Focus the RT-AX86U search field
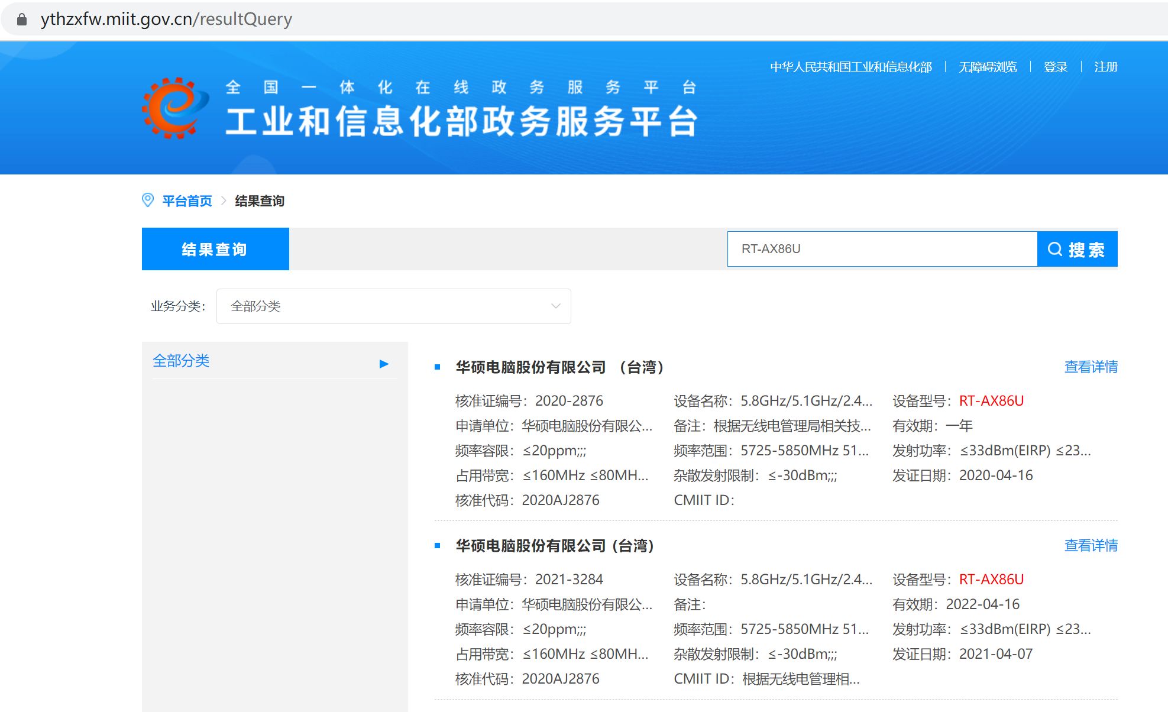 click(882, 249)
